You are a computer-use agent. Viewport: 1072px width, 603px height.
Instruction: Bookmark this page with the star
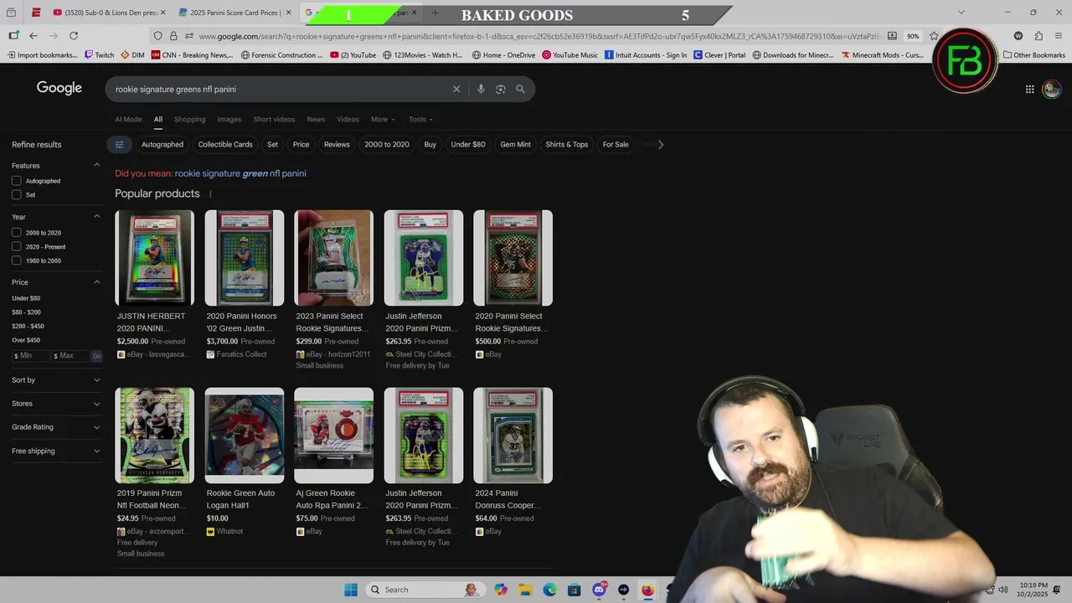[x=934, y=36]
